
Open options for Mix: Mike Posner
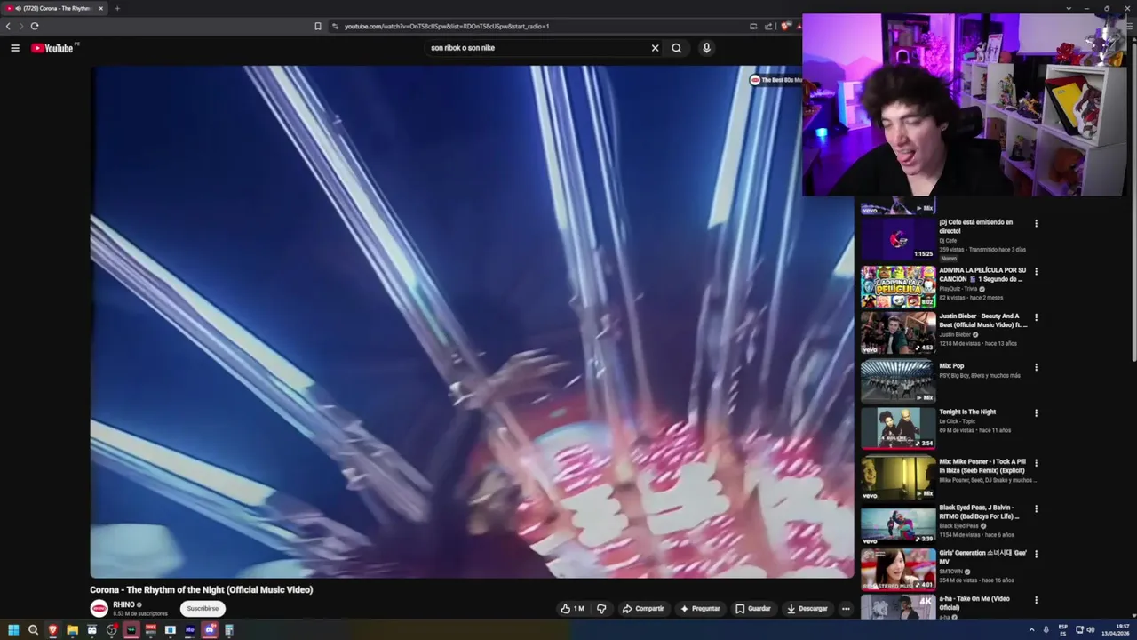coord(1036,463)
